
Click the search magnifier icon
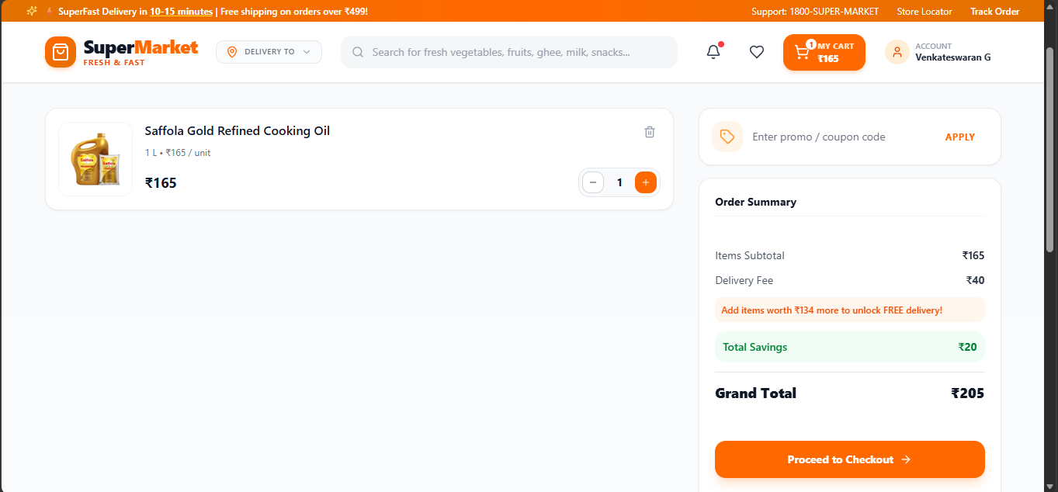point(358,52)
